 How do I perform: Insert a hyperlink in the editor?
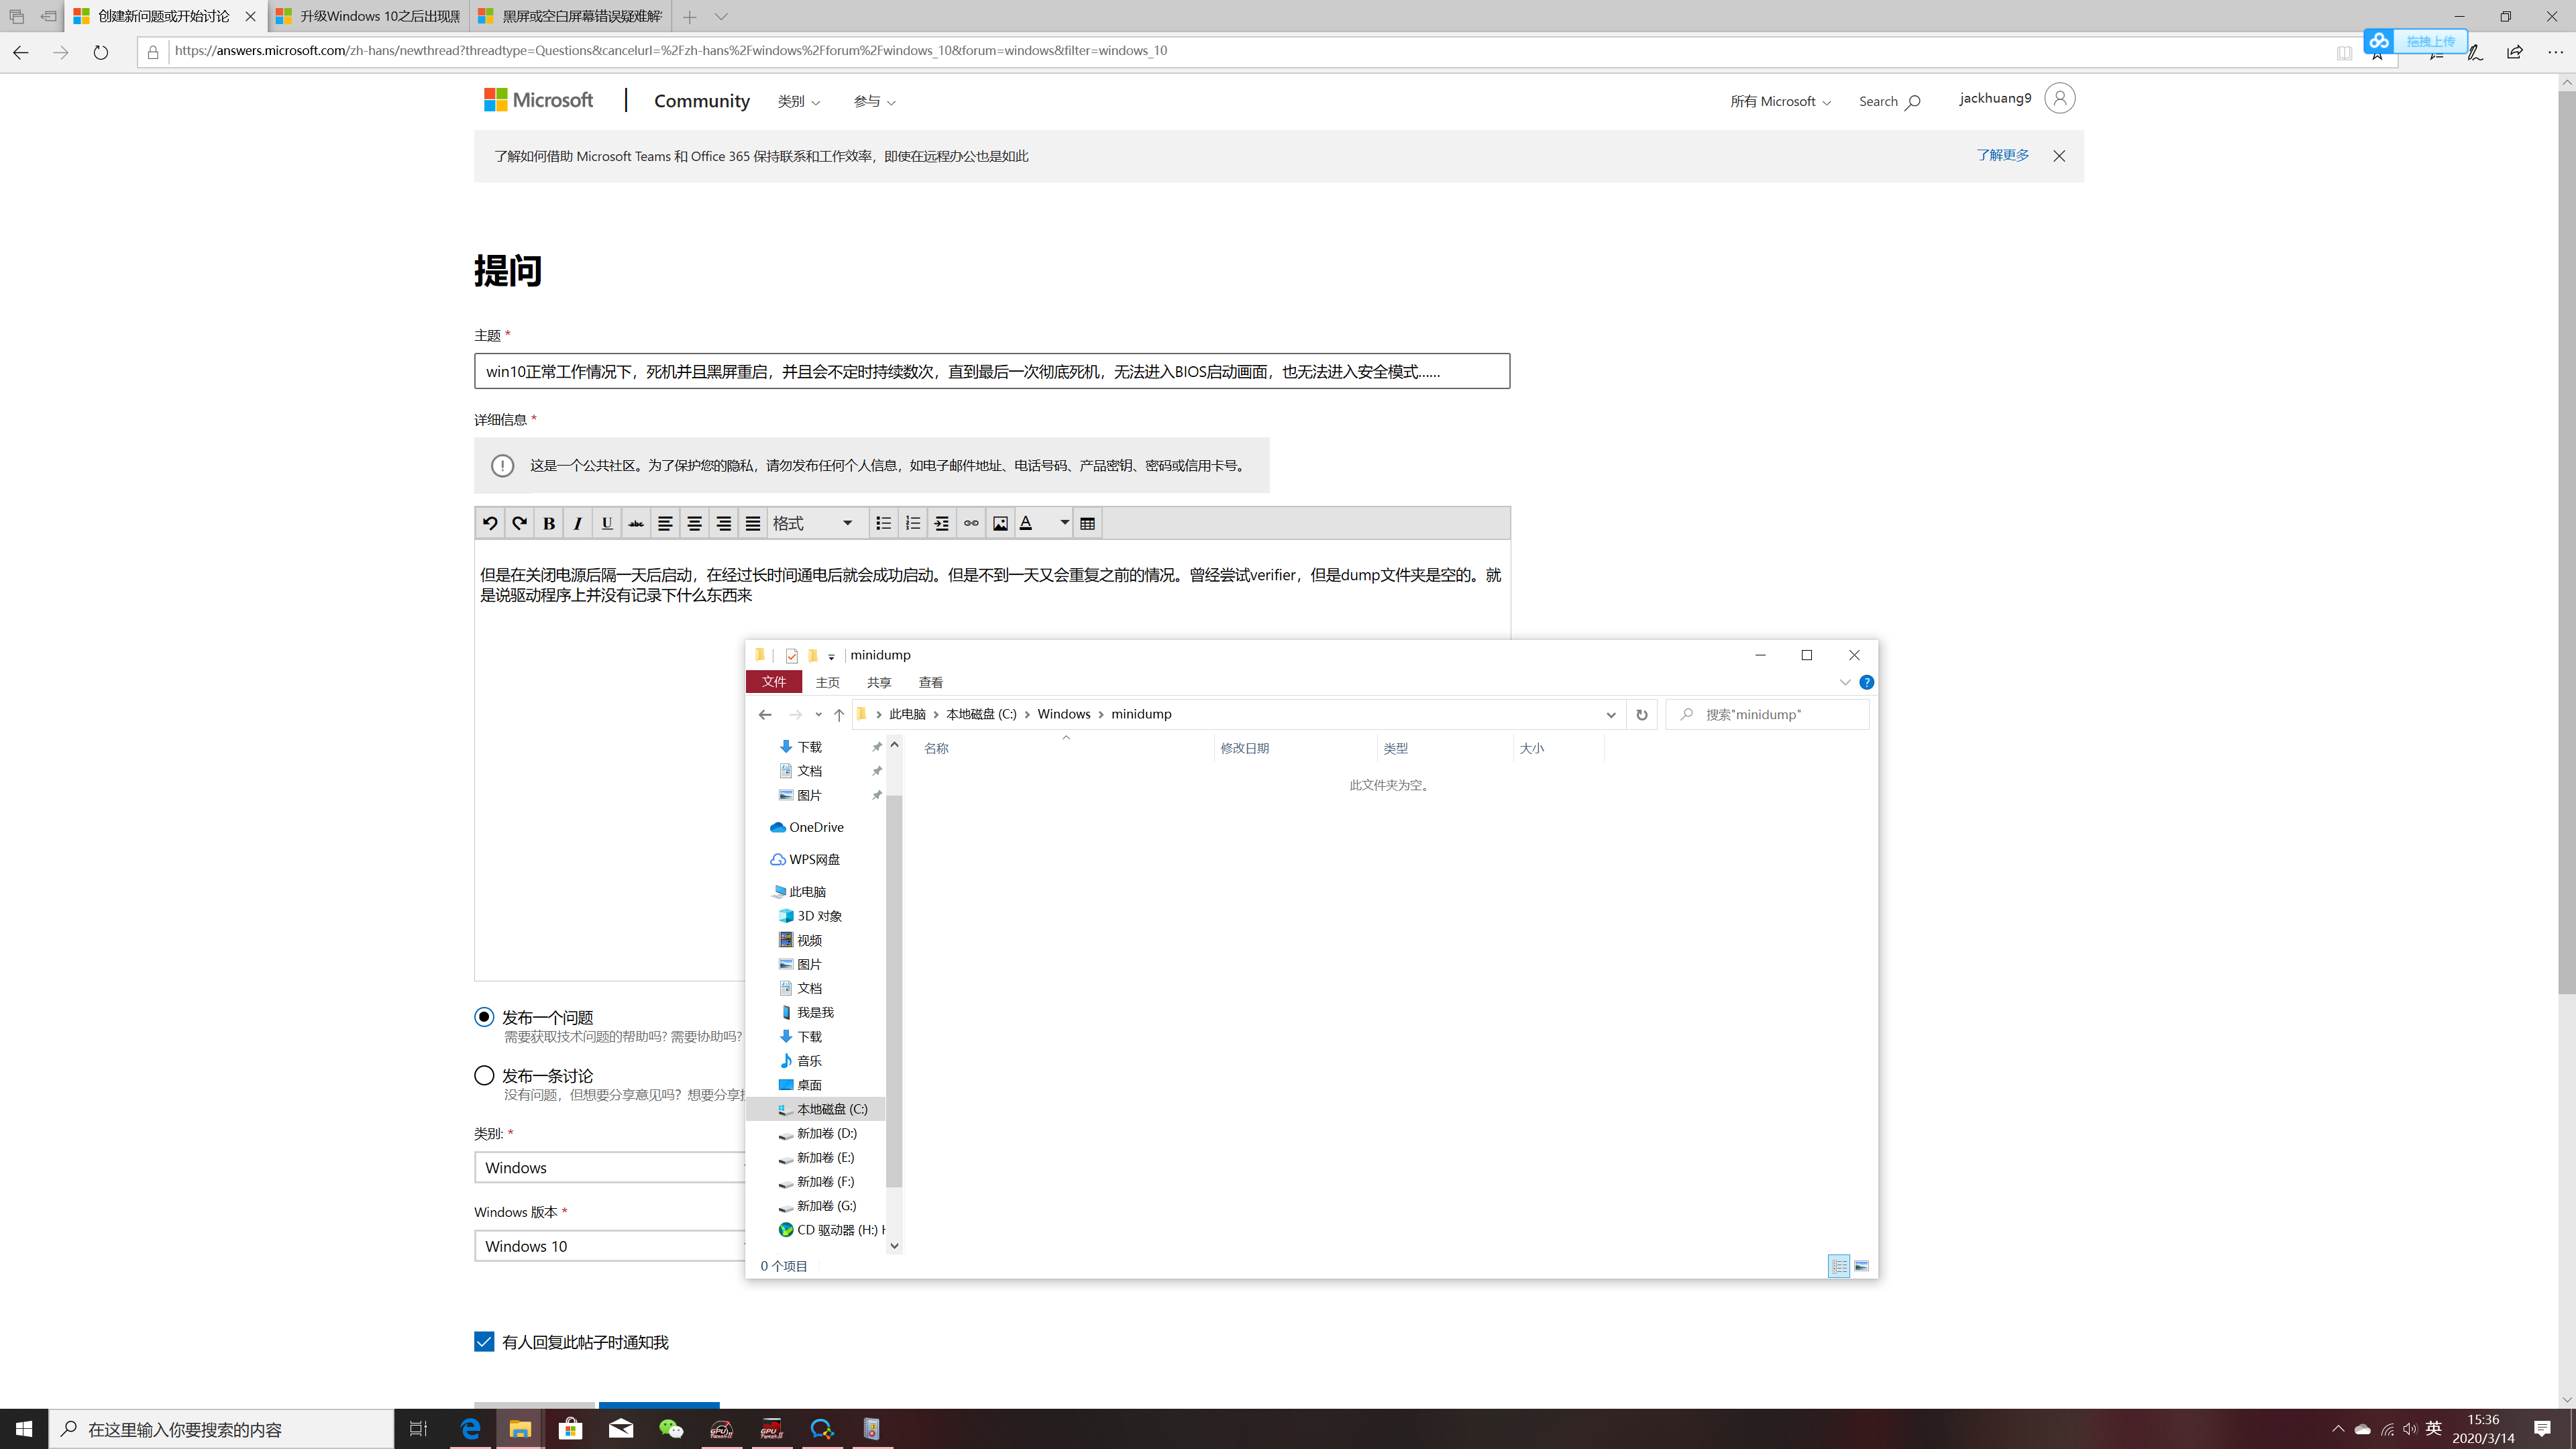click(971, 523)
